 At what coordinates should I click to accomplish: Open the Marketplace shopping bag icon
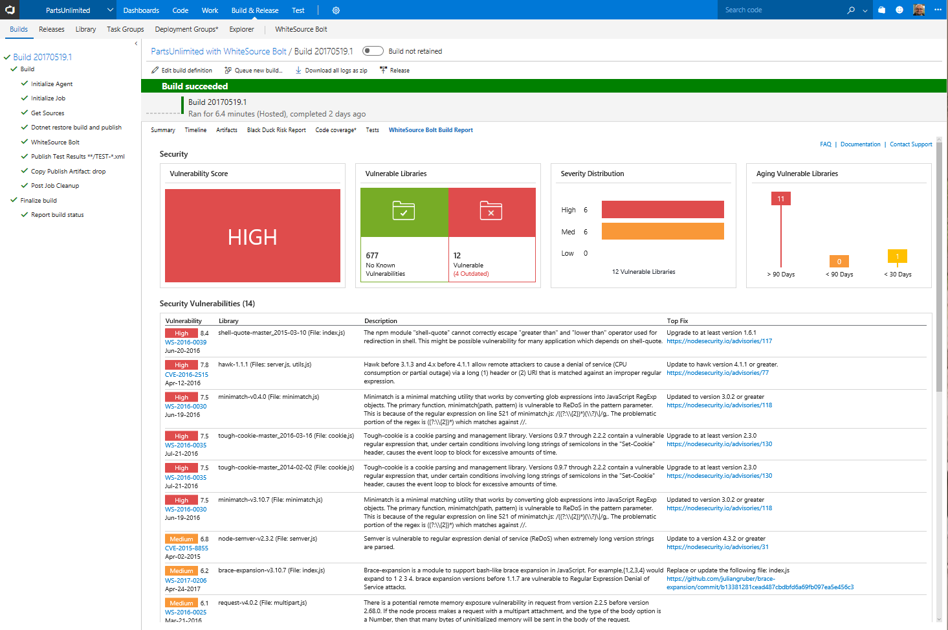coord(881,10)
